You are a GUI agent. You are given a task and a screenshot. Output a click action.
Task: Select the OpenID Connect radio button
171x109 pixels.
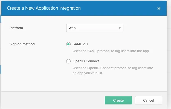pyautogui.click(x=68, y=61)
